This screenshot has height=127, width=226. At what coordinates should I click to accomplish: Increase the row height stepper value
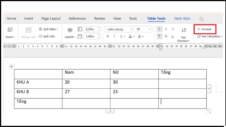point(99,35)
